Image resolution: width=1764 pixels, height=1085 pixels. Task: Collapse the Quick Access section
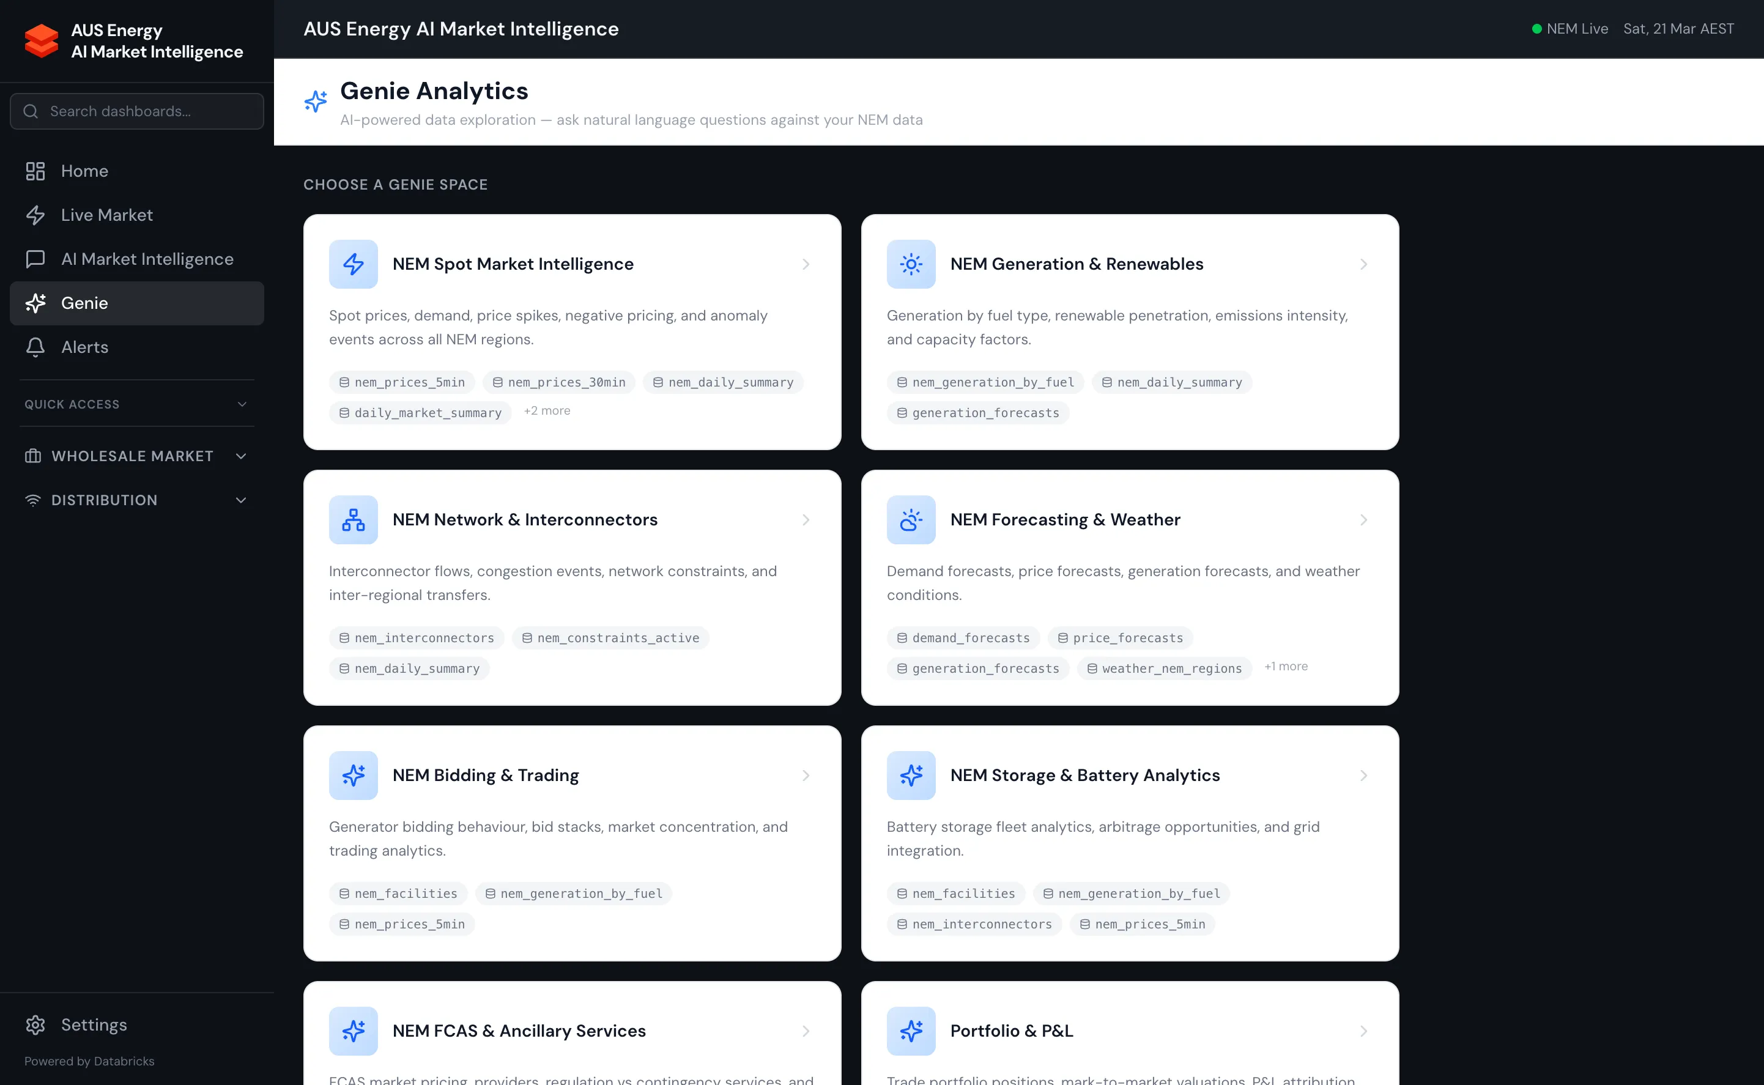tap(241, 404)
